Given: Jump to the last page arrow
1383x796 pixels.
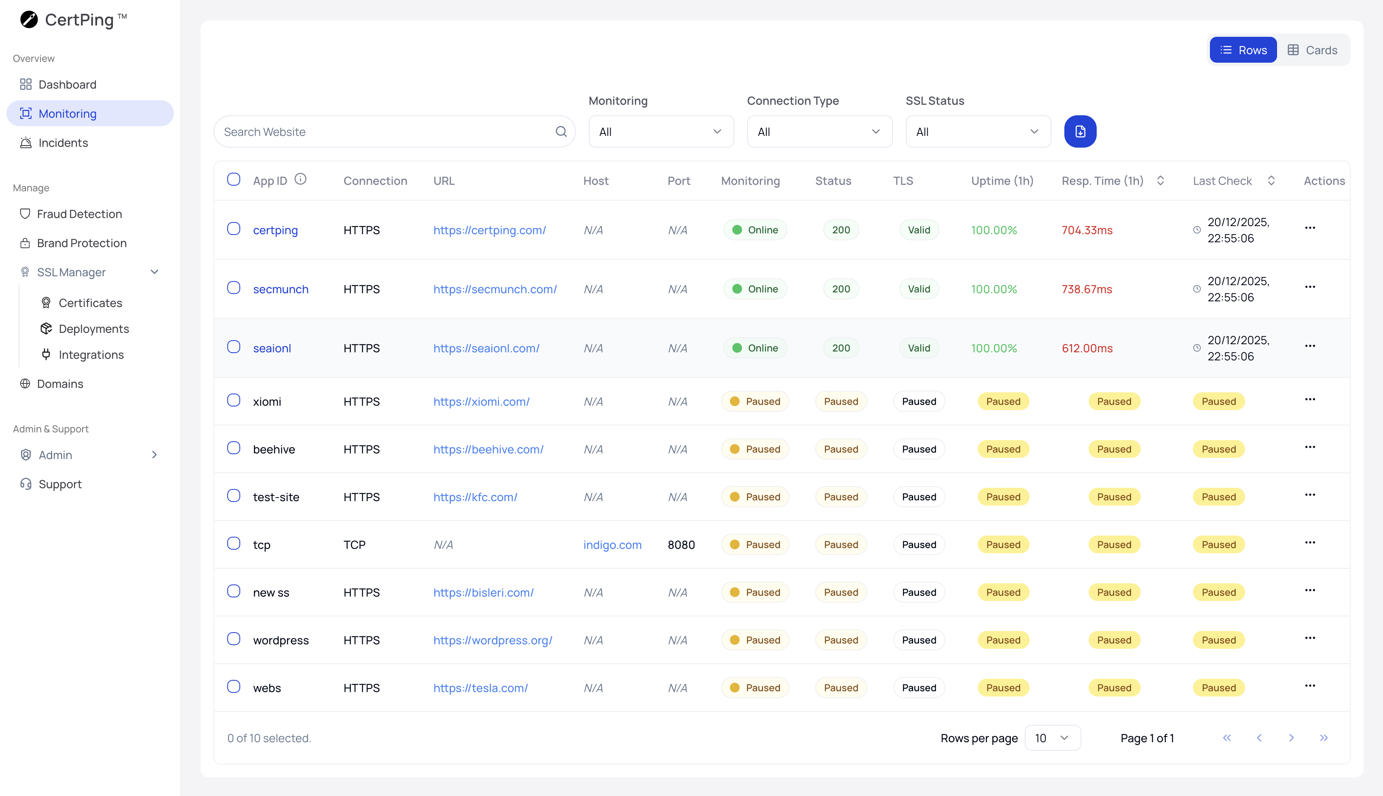Looking at the screenshot, I should click(x=1324, y=738).
